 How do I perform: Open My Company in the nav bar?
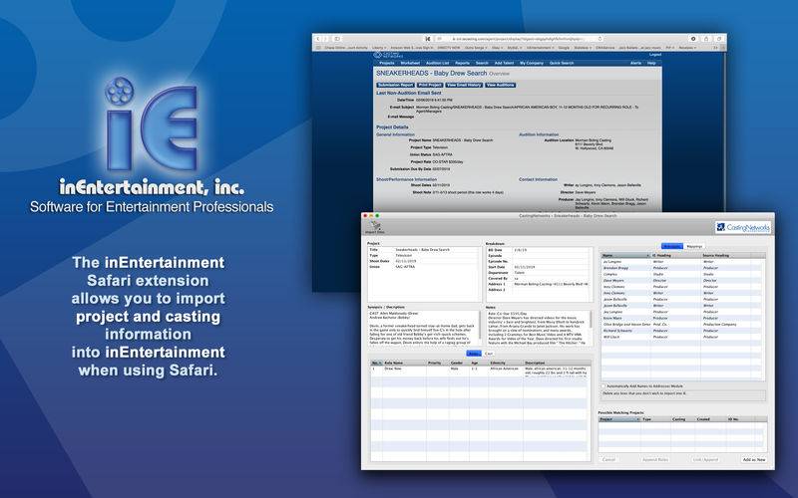coord(532,63)
